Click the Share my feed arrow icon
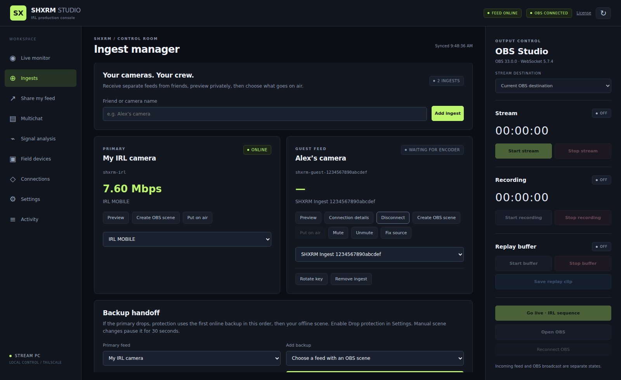 click(x=13, y=98)
